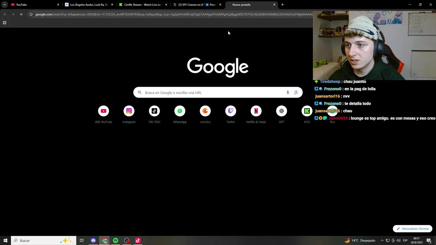The height and width of the screenshot is (245, 436).
Task: Close the Los Ángeles Azules tab
Action: coord(112,5)
